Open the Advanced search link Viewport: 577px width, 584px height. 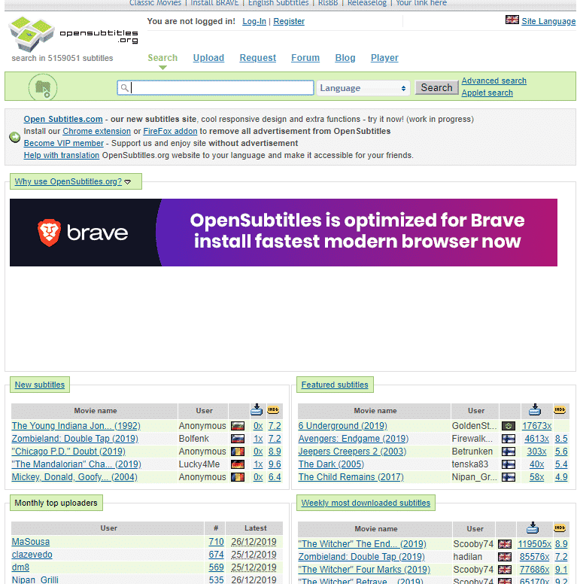(493, 81)
